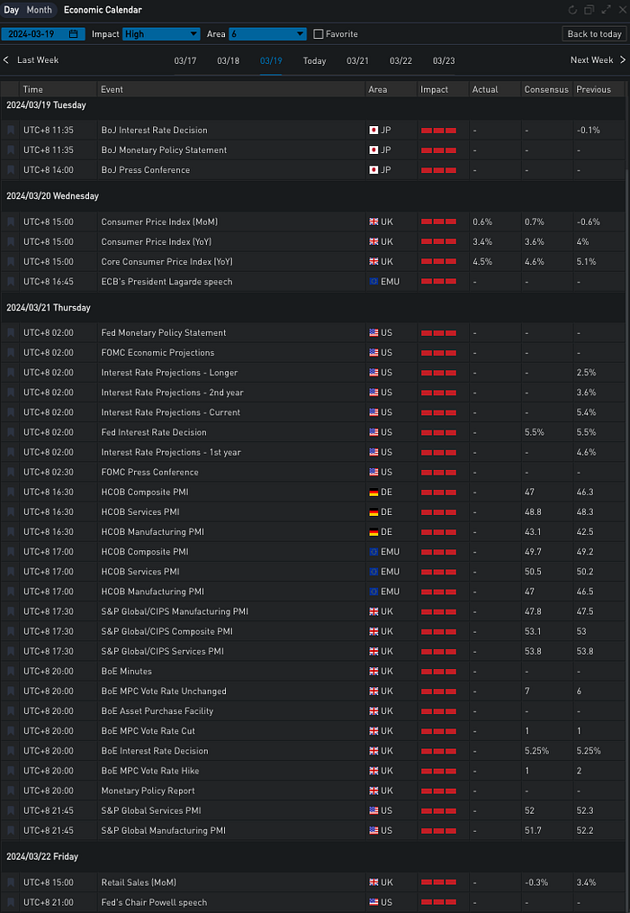Select the 03/21 date tab
The image size is (630, 913).
click(357, 60)
